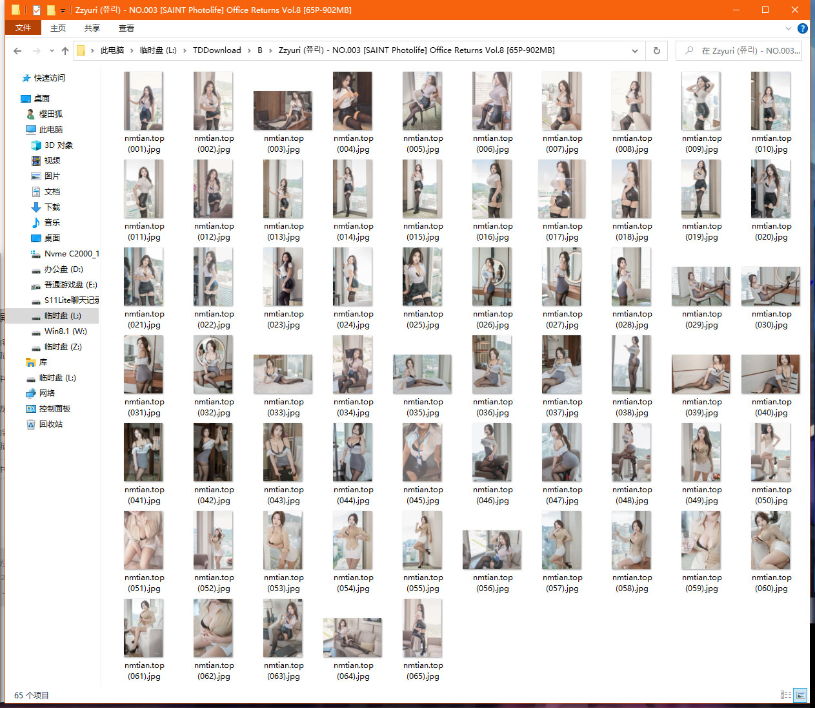This screenshot has height=708, width=815.
Task: Open 下载 folder in the sidebar
Action: click(52, 207)
